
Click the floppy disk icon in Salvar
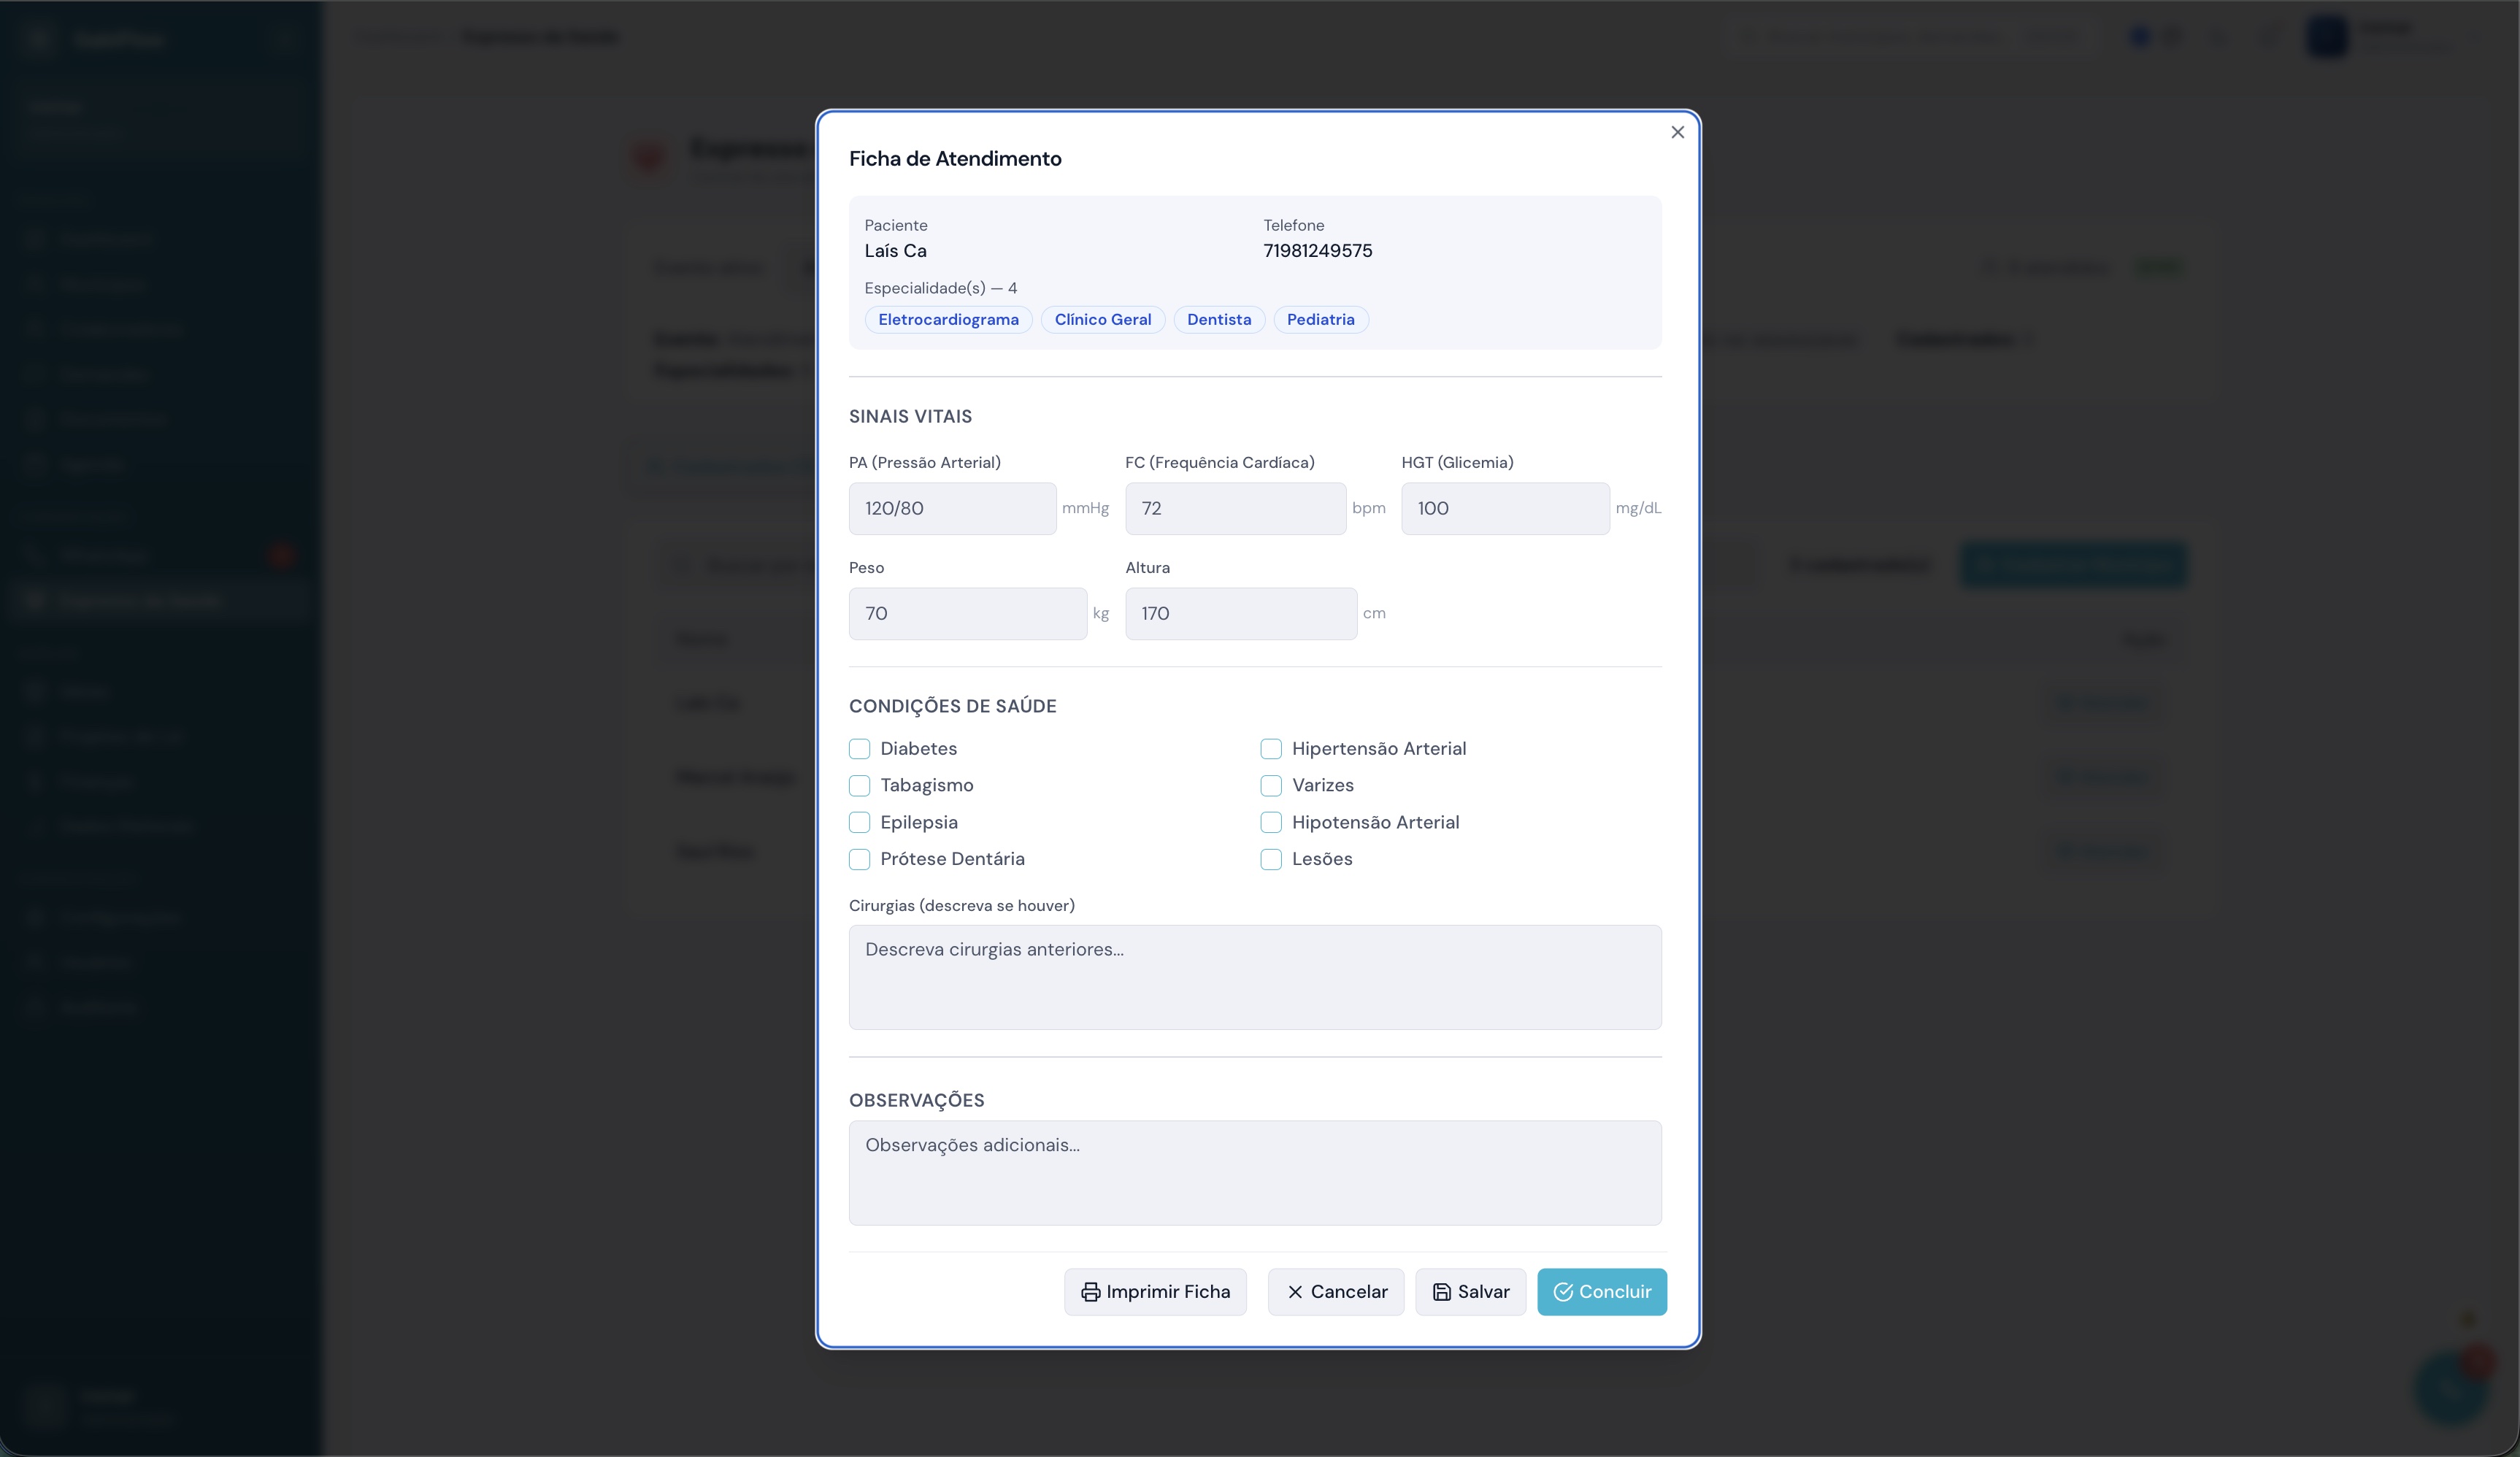(x=1442, y=1292)
